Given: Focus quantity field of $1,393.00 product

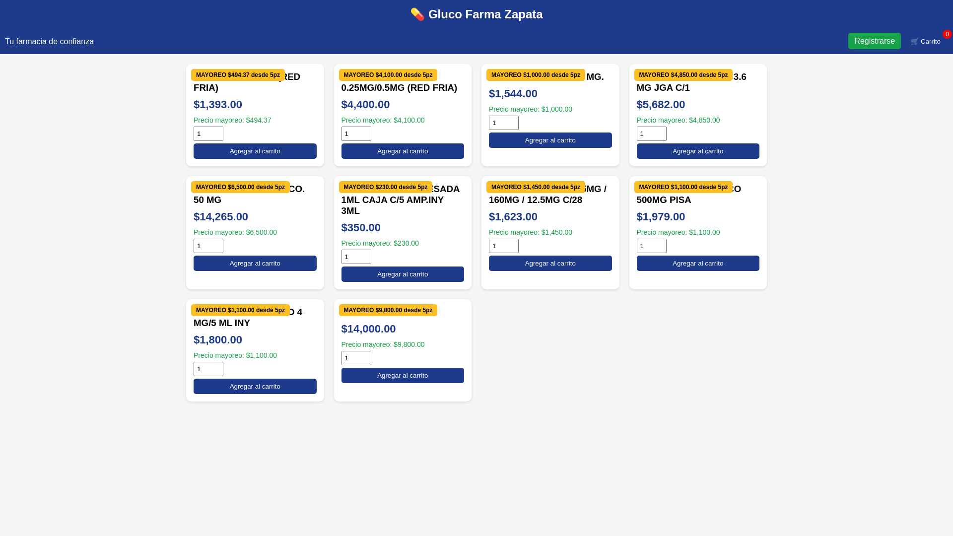Looking at the screenshot, I should 208,134.
